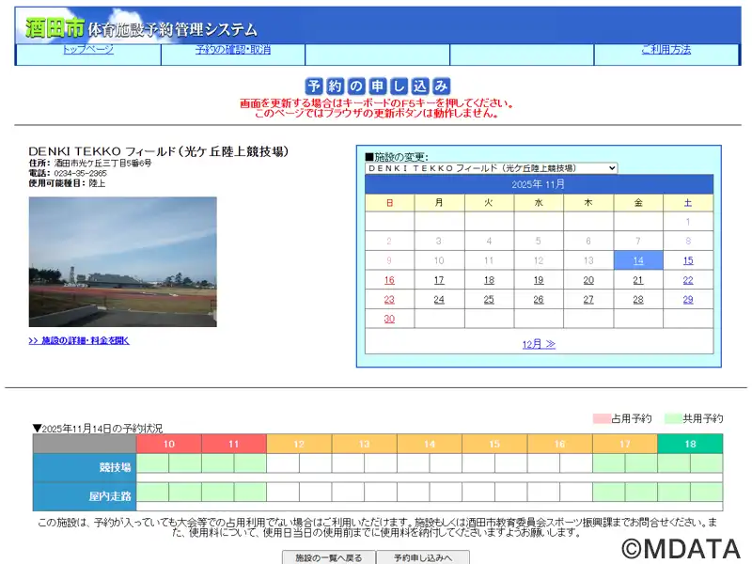Image resolution: width=752 pixels, height=564 pixels.
Task: Open 予約の確認・取消 menu item
Action: [233, 50]
